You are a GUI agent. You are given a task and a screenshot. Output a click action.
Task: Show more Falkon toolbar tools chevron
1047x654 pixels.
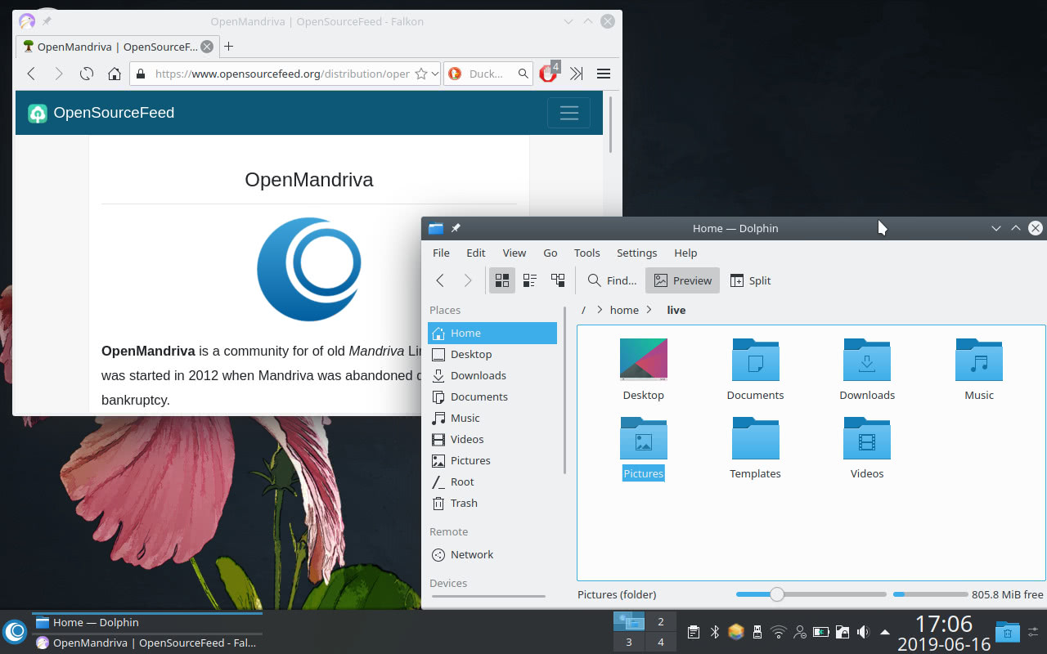pyautogui.click(x=577, y=74)
